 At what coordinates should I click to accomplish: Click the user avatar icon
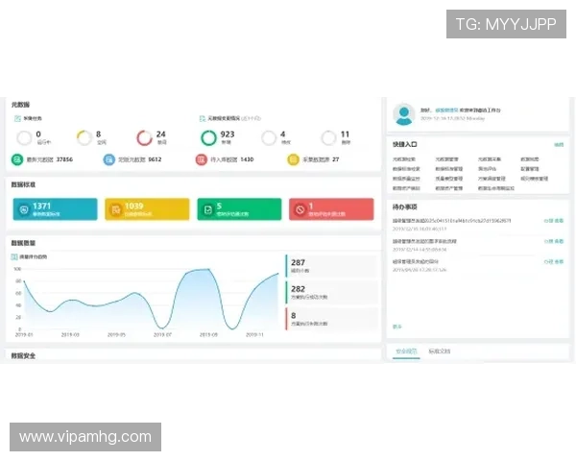(x=404, y=114)
